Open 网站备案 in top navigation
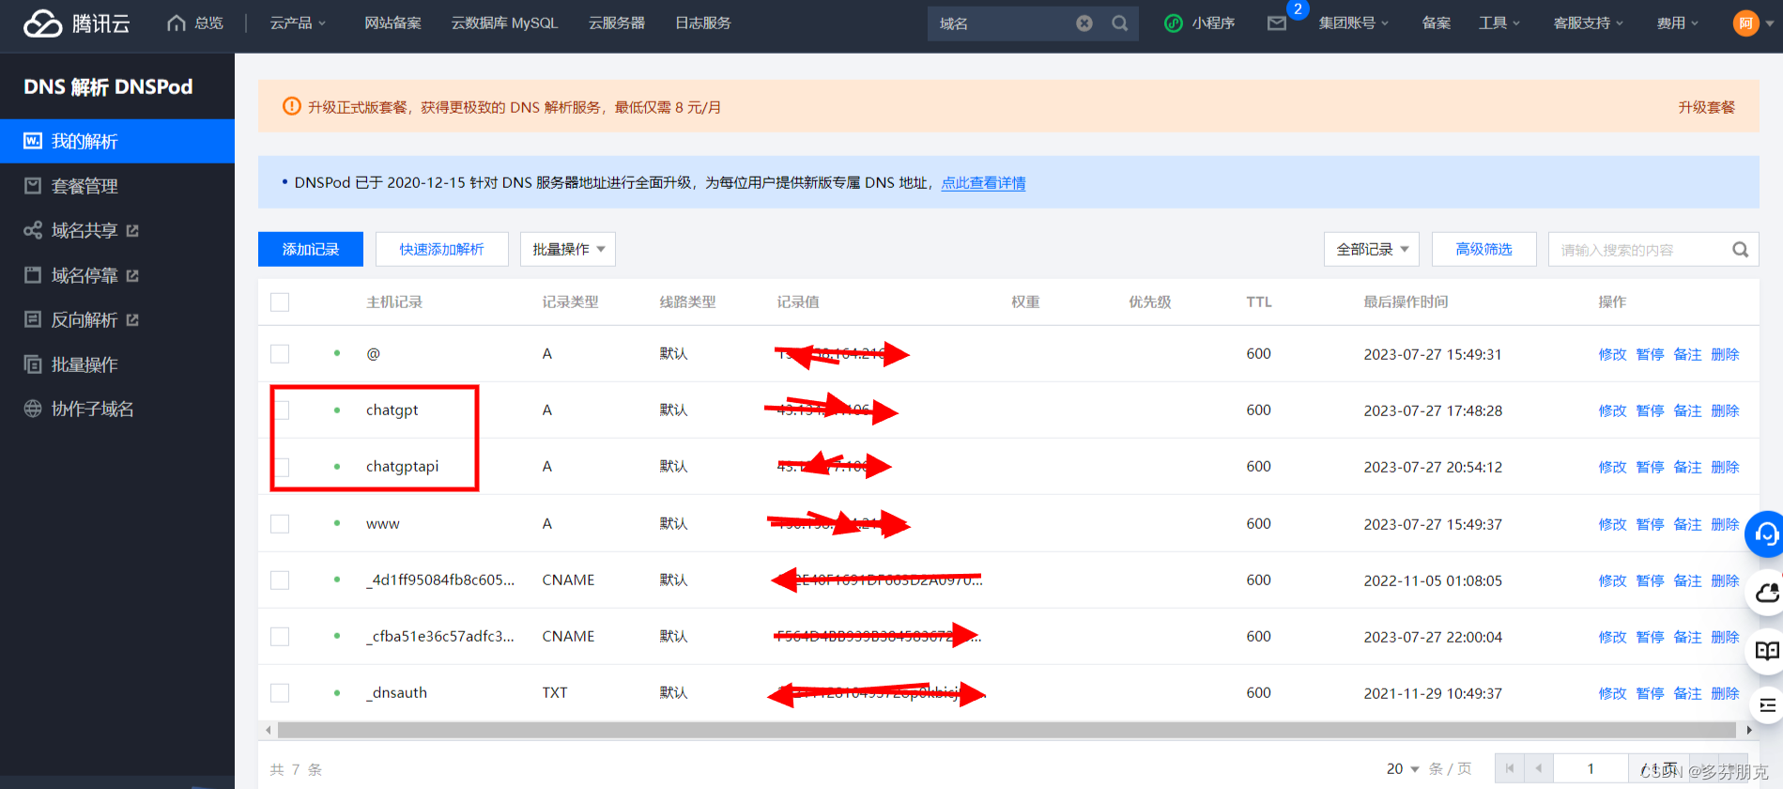 392,23
